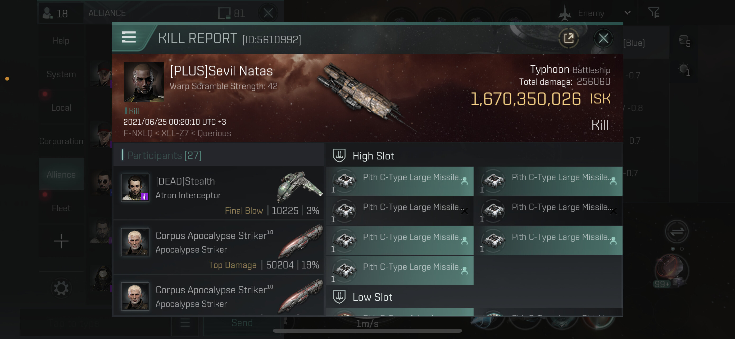Click the share kill report icon
Viewport: 735px width, 339px height.
568,38
